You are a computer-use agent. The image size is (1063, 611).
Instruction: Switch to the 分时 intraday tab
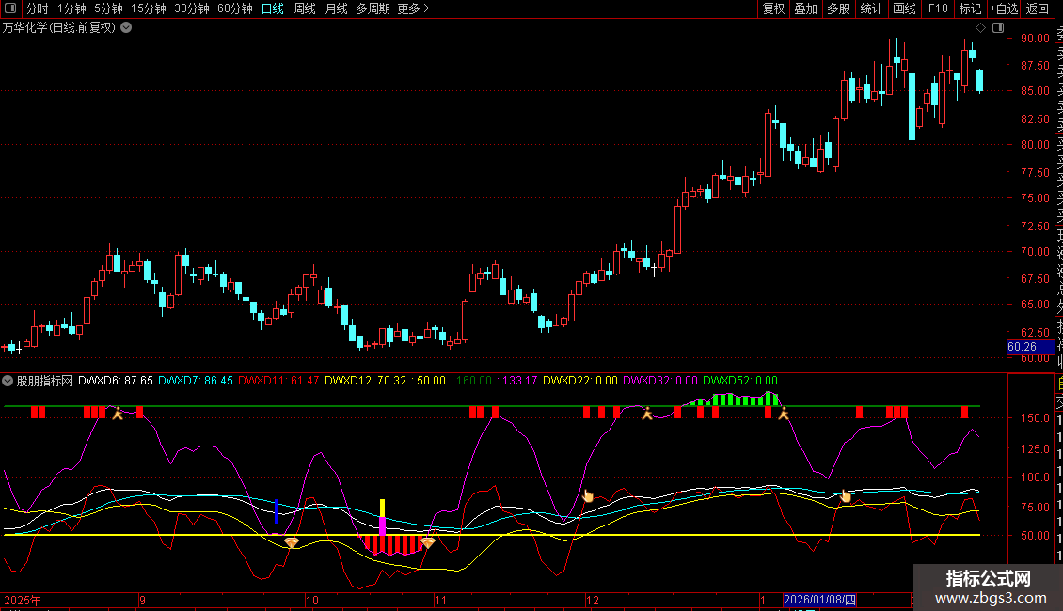click(37, 8)
